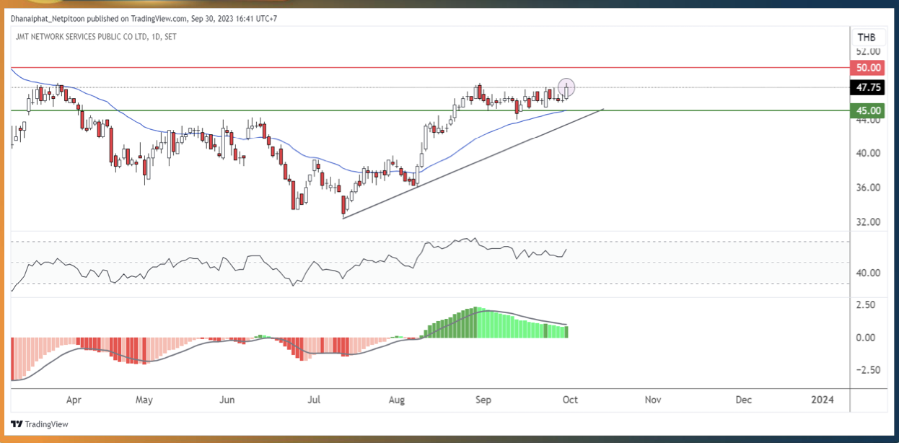Click the Apr label on time axis
The image size is (899, 443).
click(73, 400)
